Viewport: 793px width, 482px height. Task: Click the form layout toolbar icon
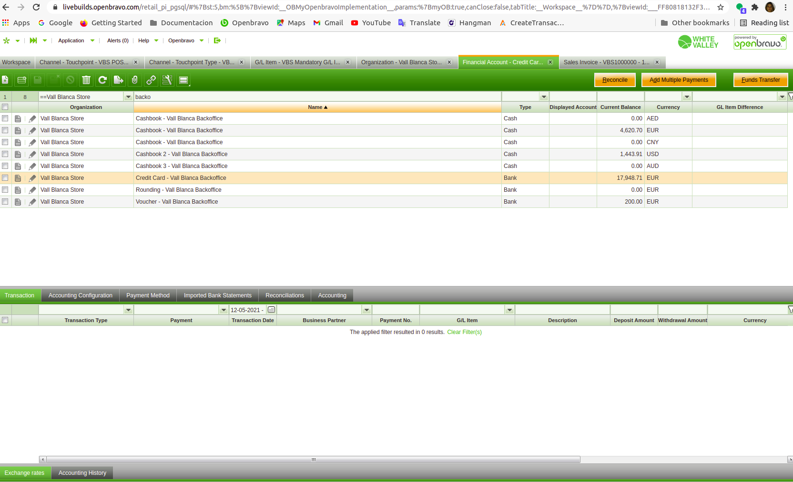click(183, 80)
